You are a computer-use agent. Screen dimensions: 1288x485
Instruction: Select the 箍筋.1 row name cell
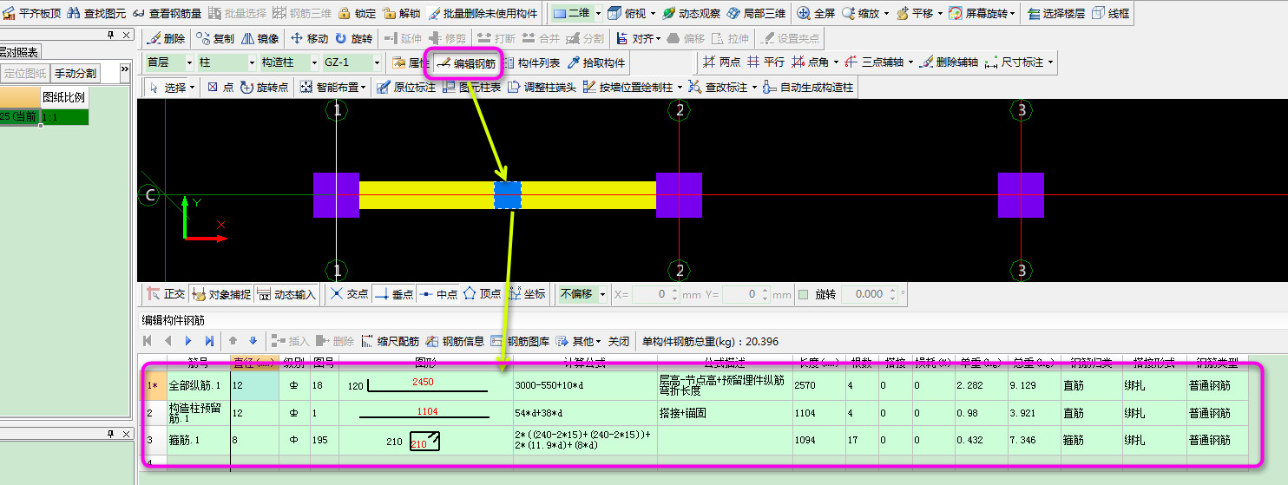click(198, 440)
